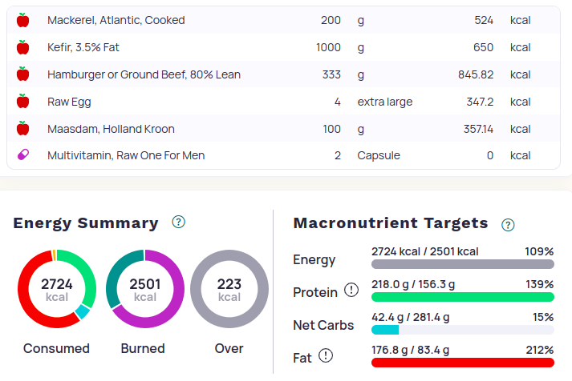The image size is (572, 381).
Task: Click the apple icon next to Kefir
Action: click(x=22, y=47)
